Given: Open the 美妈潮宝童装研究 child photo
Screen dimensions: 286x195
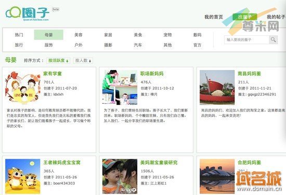Looking at the screenshot, I should pos(120,176).
